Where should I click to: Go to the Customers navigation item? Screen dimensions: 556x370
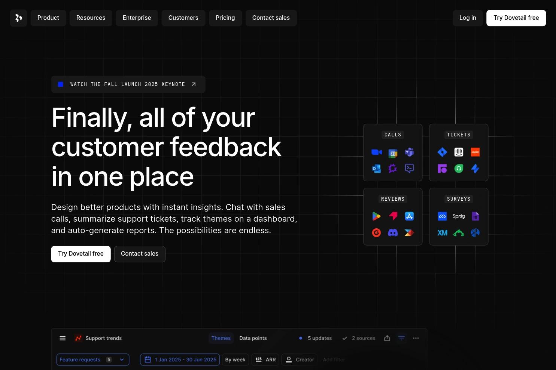tap(183, 18)
